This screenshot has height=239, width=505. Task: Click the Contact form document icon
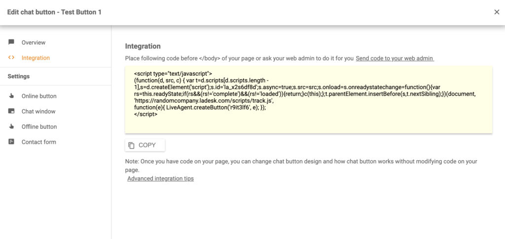pos(11,142)
